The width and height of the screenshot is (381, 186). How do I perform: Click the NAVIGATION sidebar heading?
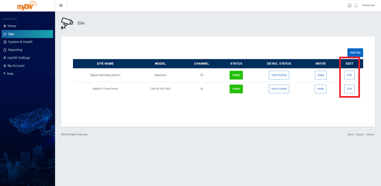pos(10,19)
